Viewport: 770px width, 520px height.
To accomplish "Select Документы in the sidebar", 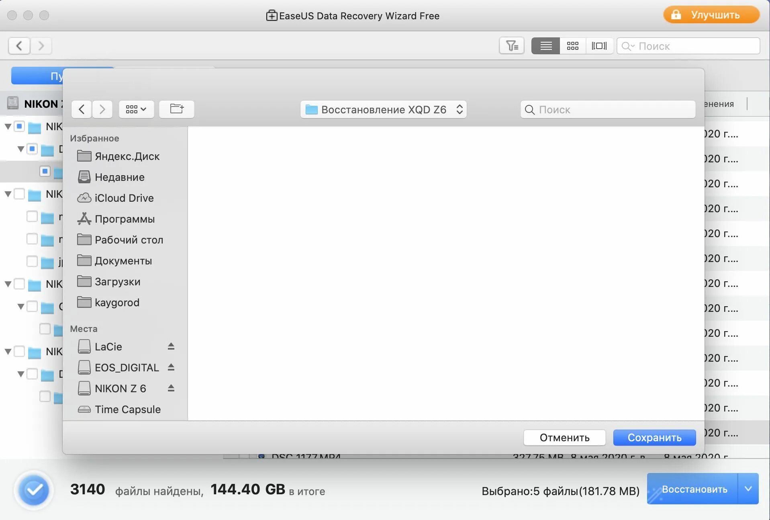I will point(125,260).
